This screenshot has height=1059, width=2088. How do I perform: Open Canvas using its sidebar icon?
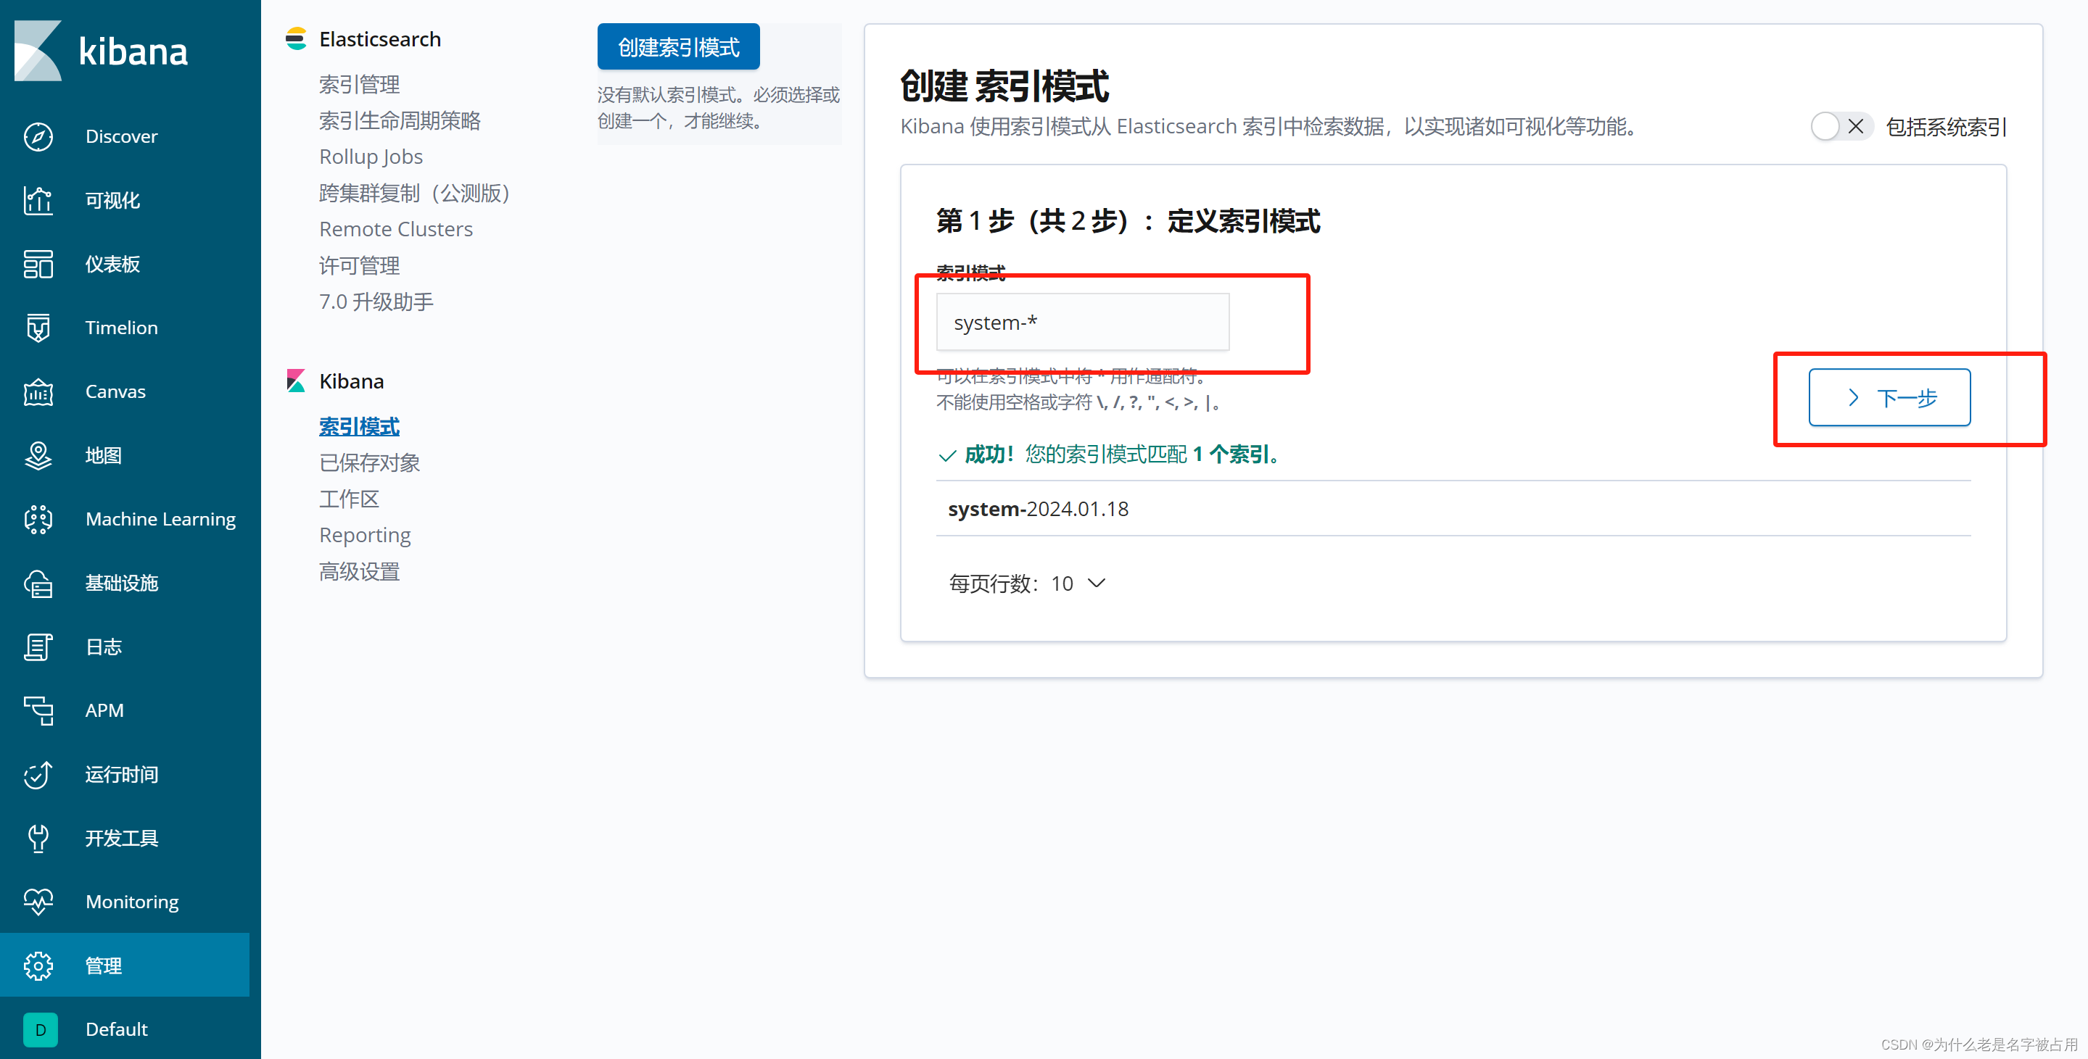click(x=38, y=391)
